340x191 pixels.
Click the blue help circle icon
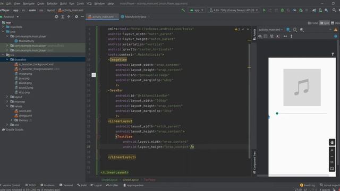336,37
